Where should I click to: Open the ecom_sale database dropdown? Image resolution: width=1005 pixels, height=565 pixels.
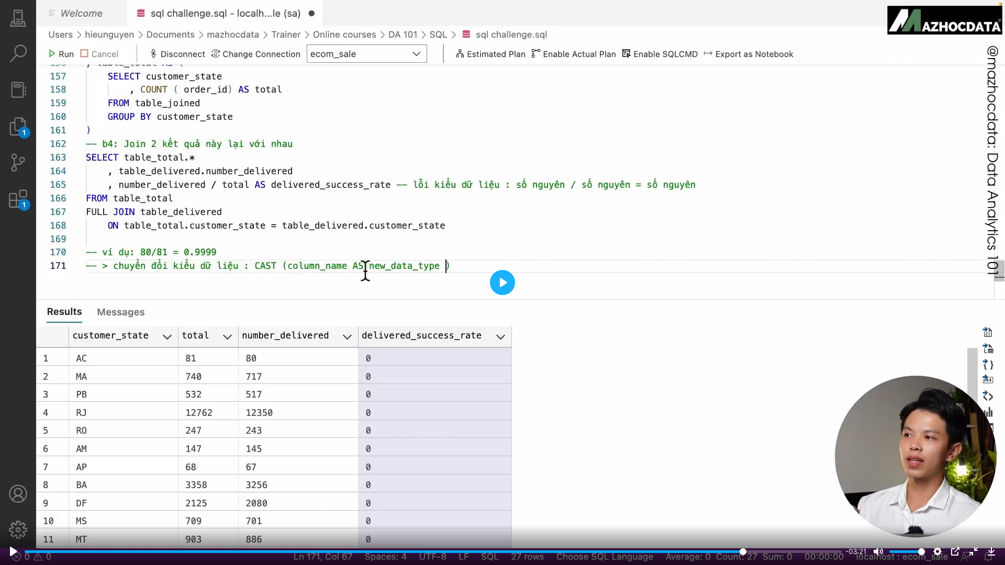pyautogui.click(x=366, y=54)
